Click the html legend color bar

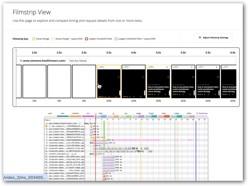point(101,116)
